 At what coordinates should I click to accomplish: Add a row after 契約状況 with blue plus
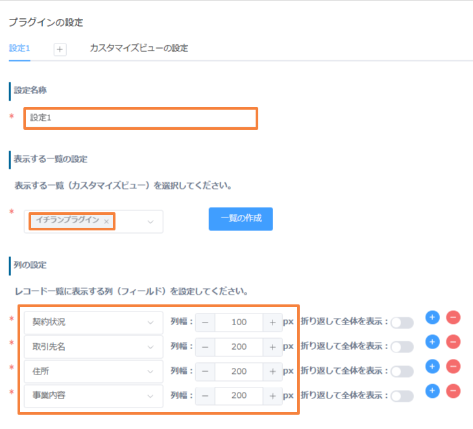tap(432, 317)
